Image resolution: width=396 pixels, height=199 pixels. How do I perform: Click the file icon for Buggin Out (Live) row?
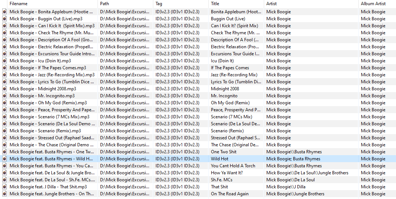(4, 19)
